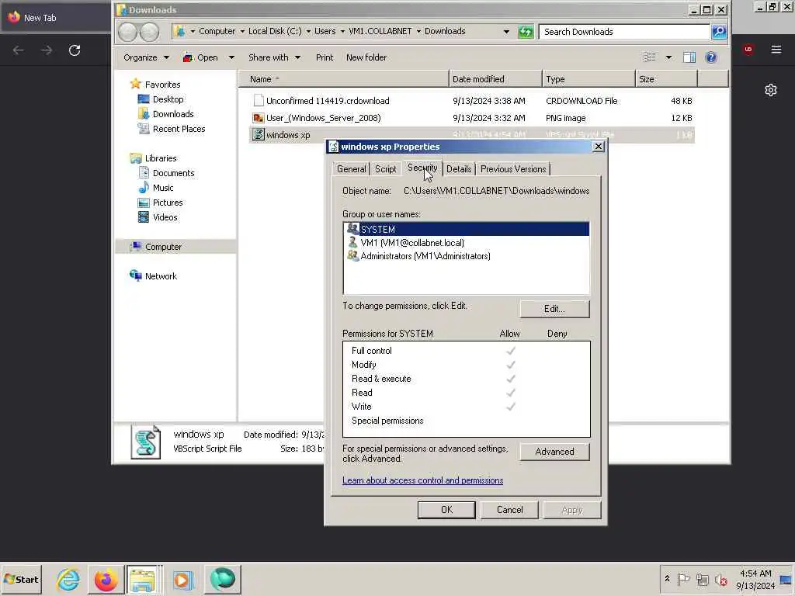Create a New folder

[366, 57]
